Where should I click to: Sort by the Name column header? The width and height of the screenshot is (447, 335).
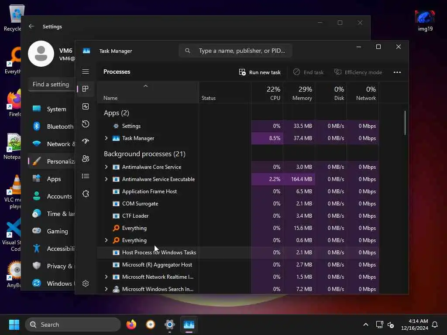pos(148,93)
